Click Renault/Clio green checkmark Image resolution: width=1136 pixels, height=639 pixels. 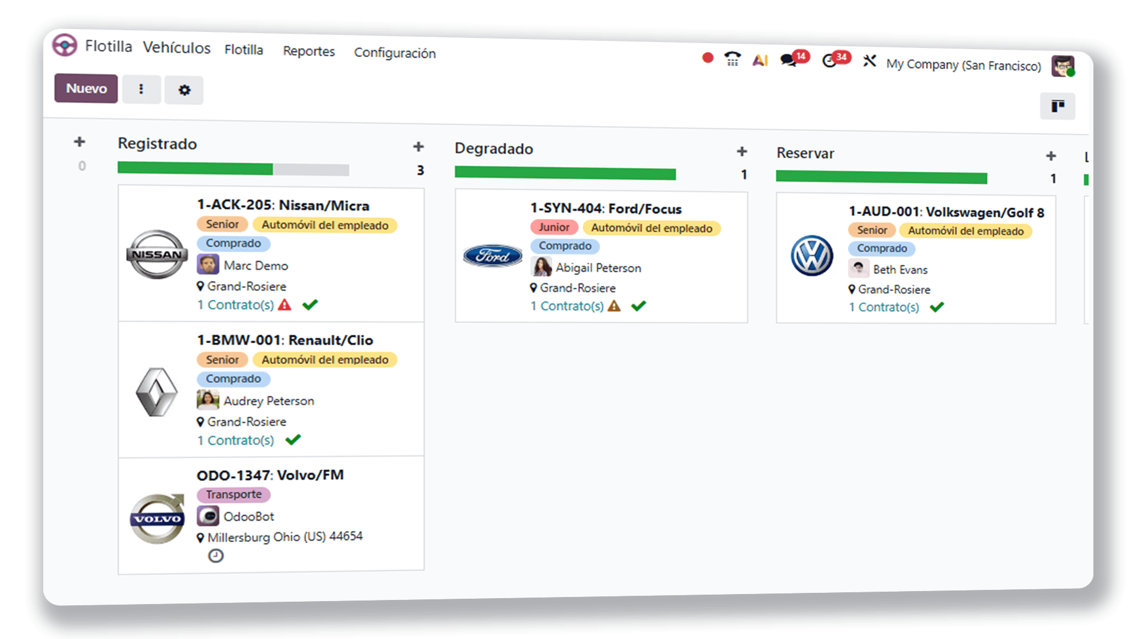coord(293,440)
